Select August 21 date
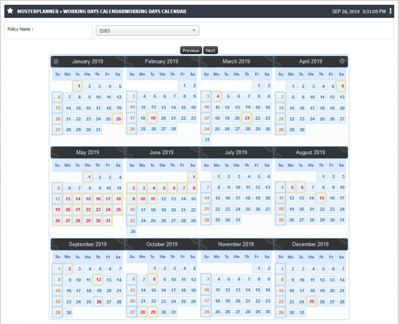Image resolution: width=399 pixels, height=324 pixels. tap(311, 209)
